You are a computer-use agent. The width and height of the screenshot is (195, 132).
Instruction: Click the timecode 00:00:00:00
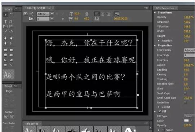click(121, 19)
